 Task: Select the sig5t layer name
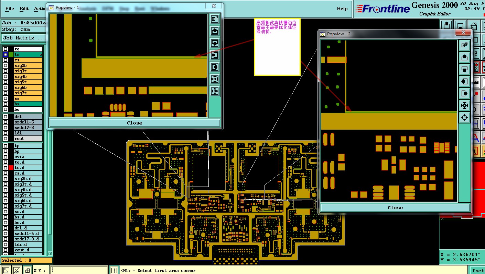pyautogui.click(x=28, y=82)
